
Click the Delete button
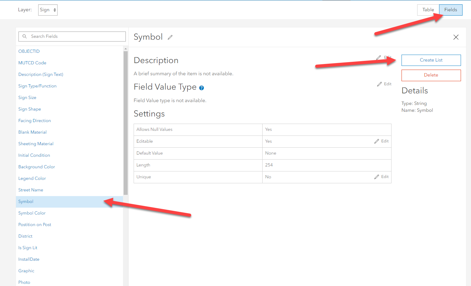(x=431, y=75)
